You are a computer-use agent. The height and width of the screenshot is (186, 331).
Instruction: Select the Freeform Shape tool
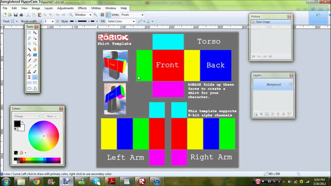pyautogui.click(x=35, y=88)
